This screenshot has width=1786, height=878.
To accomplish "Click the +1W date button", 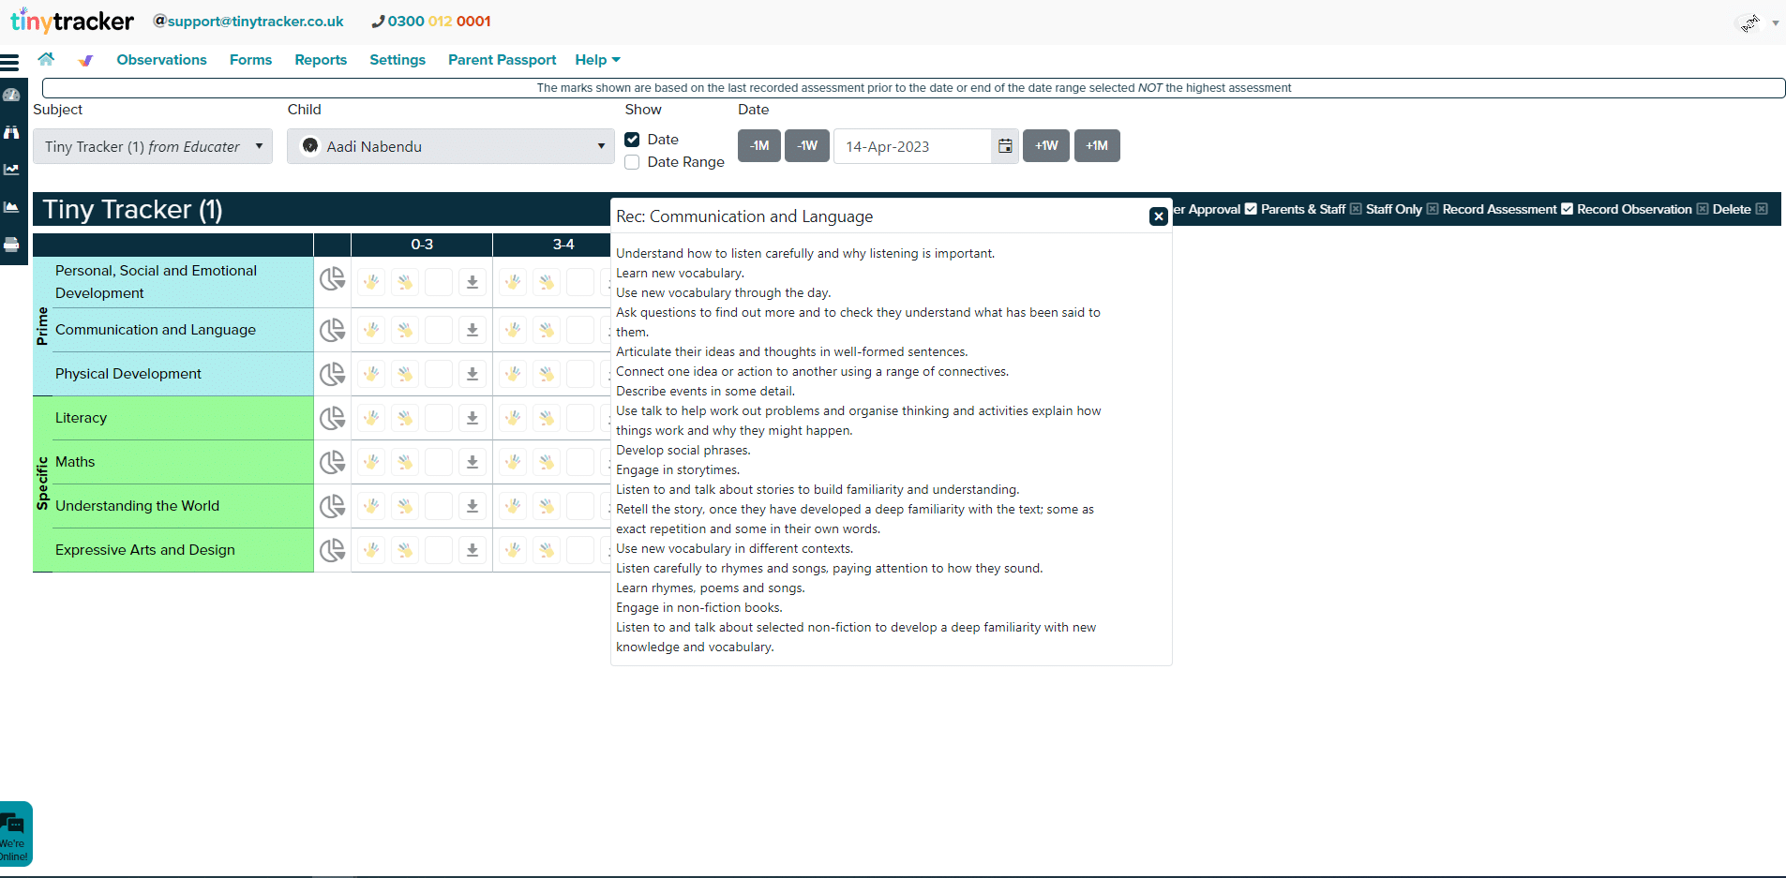I will coord(1046,146).
